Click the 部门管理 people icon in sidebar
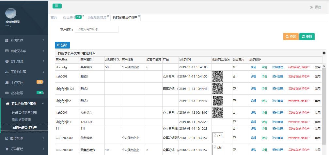 (7, 61)
